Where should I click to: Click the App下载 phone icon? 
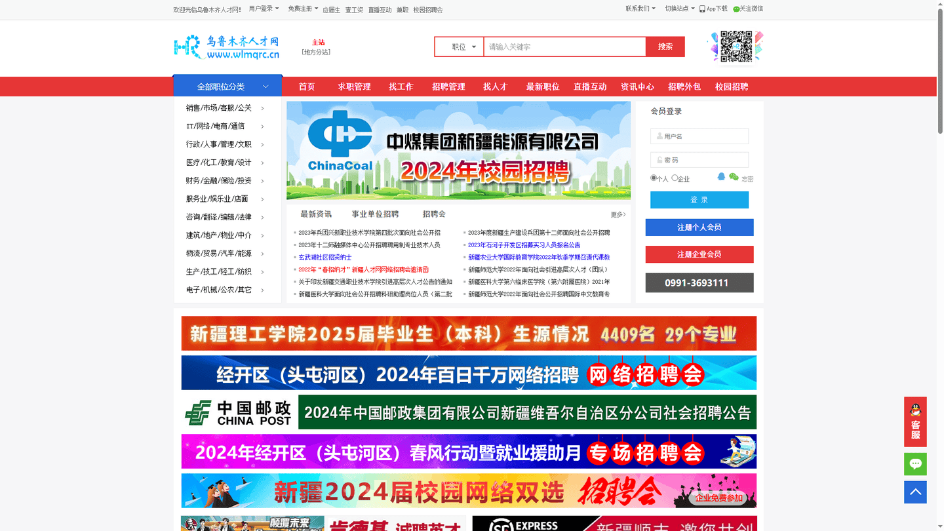pyautogui.click(x=702, y=9)
